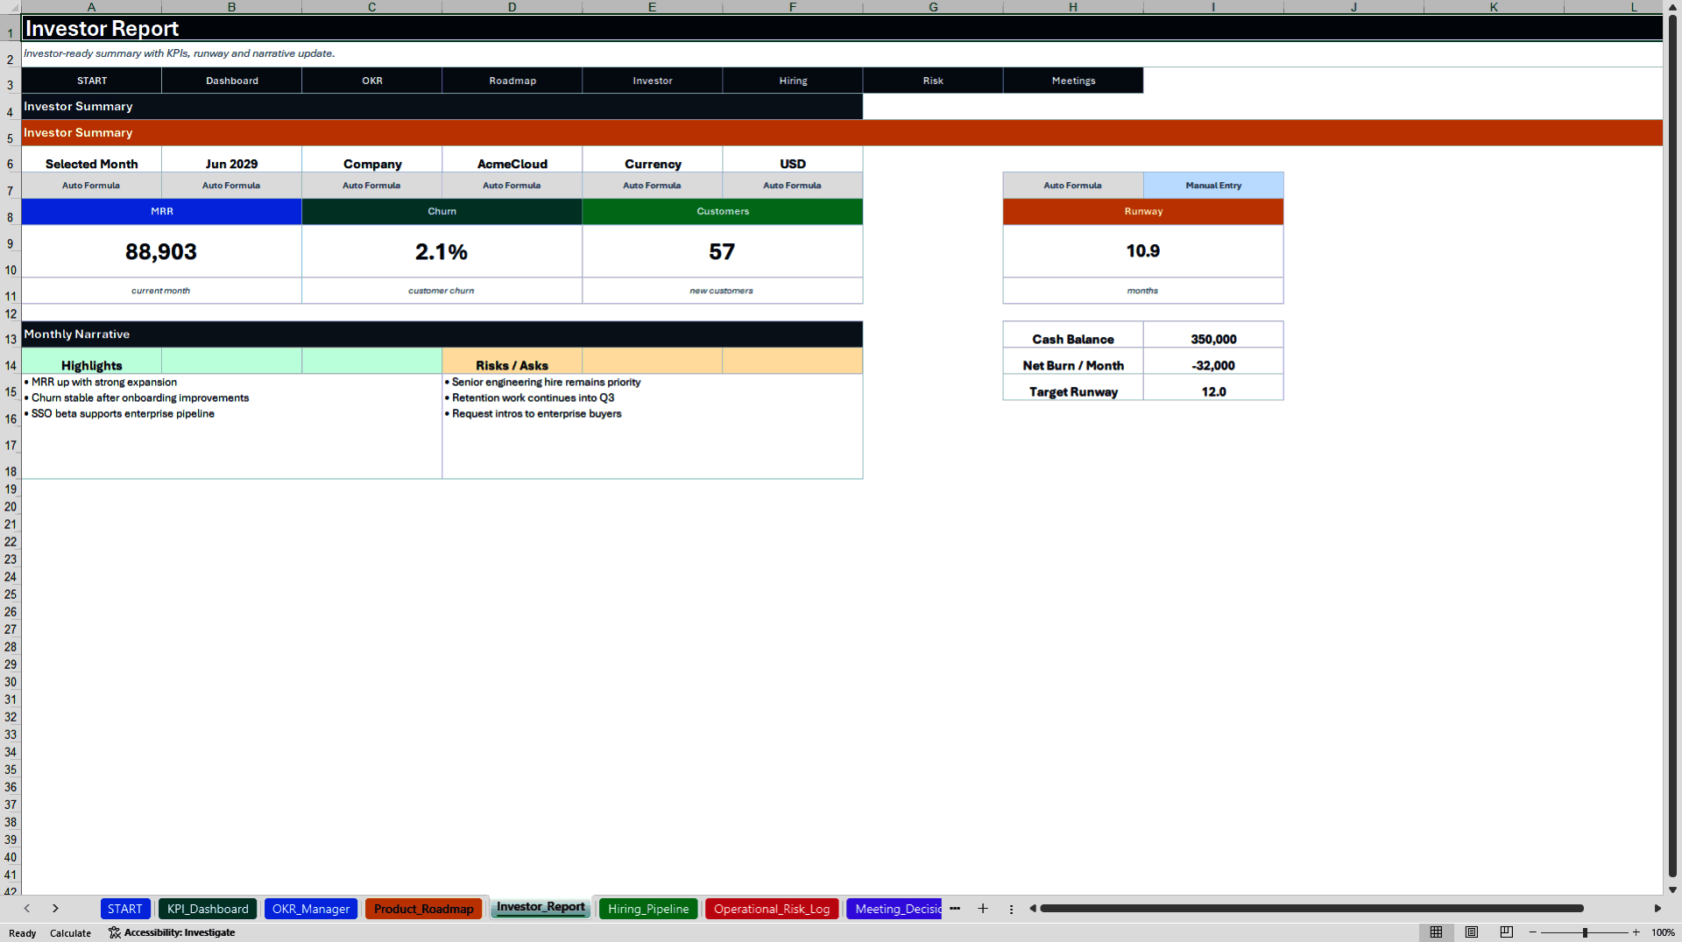Open the Hiring_Pipeline sheet tab
The image size is (1682, 942).
pos(648,909)
